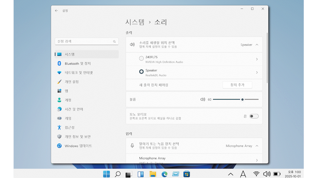Open Windows Start menu on taskbar
Image resolution: width=317 pixels, height=178 pixels.
point(106,174)
